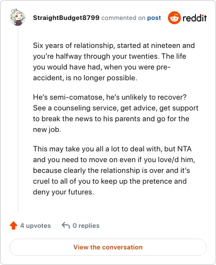Image resolution: width=216 pixels, height=265 pixels.
Task: Click the "4 upvotes" count
Action: [x=36, y=226]
